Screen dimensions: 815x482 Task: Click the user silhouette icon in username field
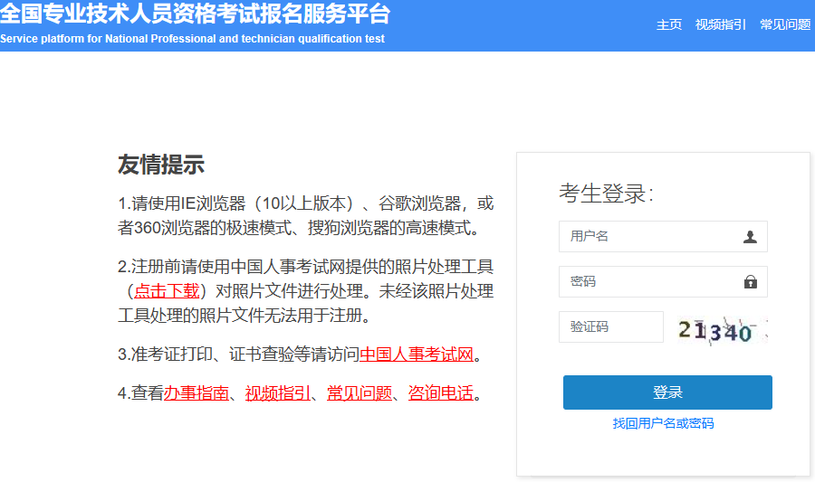coord(750,237)
